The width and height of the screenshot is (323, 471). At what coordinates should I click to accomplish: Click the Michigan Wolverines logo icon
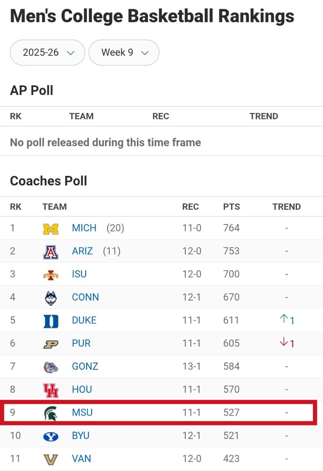(x=51, y=229)
